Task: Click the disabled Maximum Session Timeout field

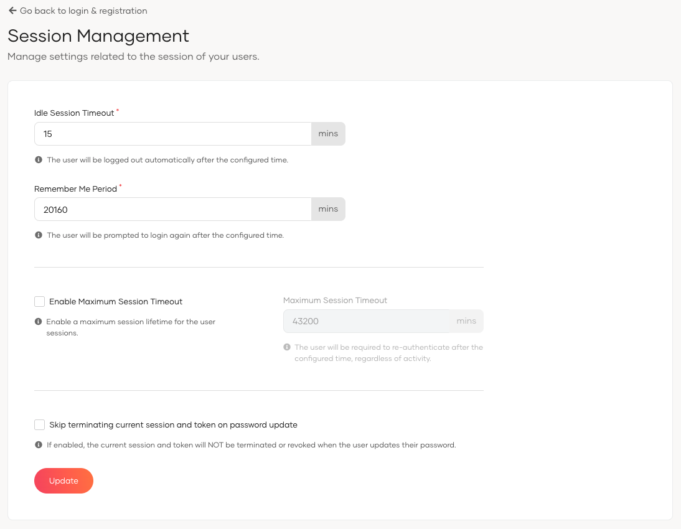Action: [x=366, y=321]
